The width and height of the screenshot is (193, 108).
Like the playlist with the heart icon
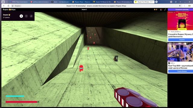coord(26,16)
